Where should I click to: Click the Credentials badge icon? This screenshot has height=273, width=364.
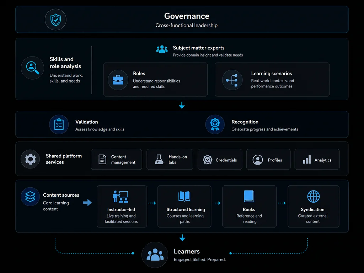point(208,160)
